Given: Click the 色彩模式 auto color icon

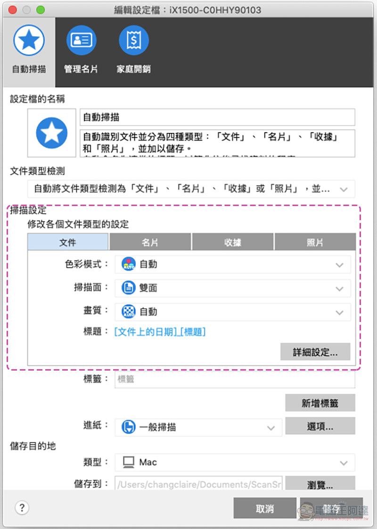Looking at the screenshot, I should 129,264.
